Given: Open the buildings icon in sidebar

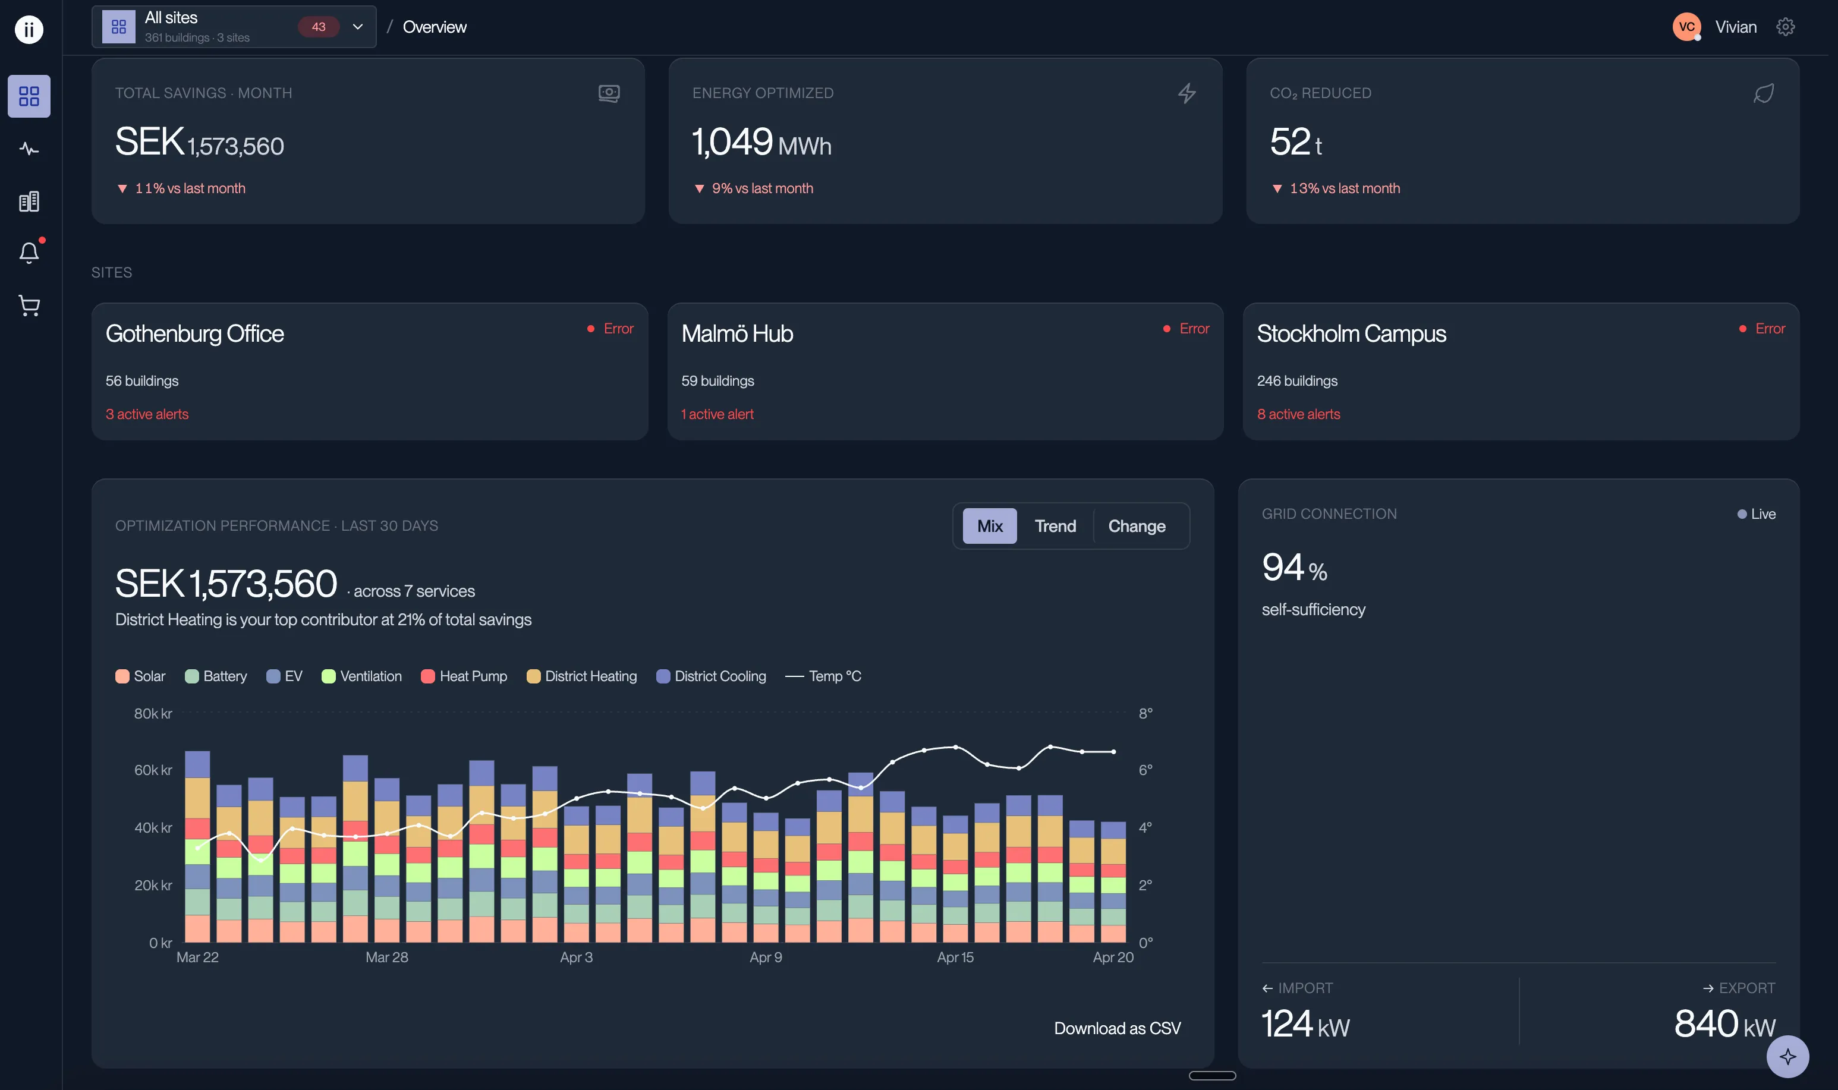Looking at the screenshot, I should click(29, 201).
